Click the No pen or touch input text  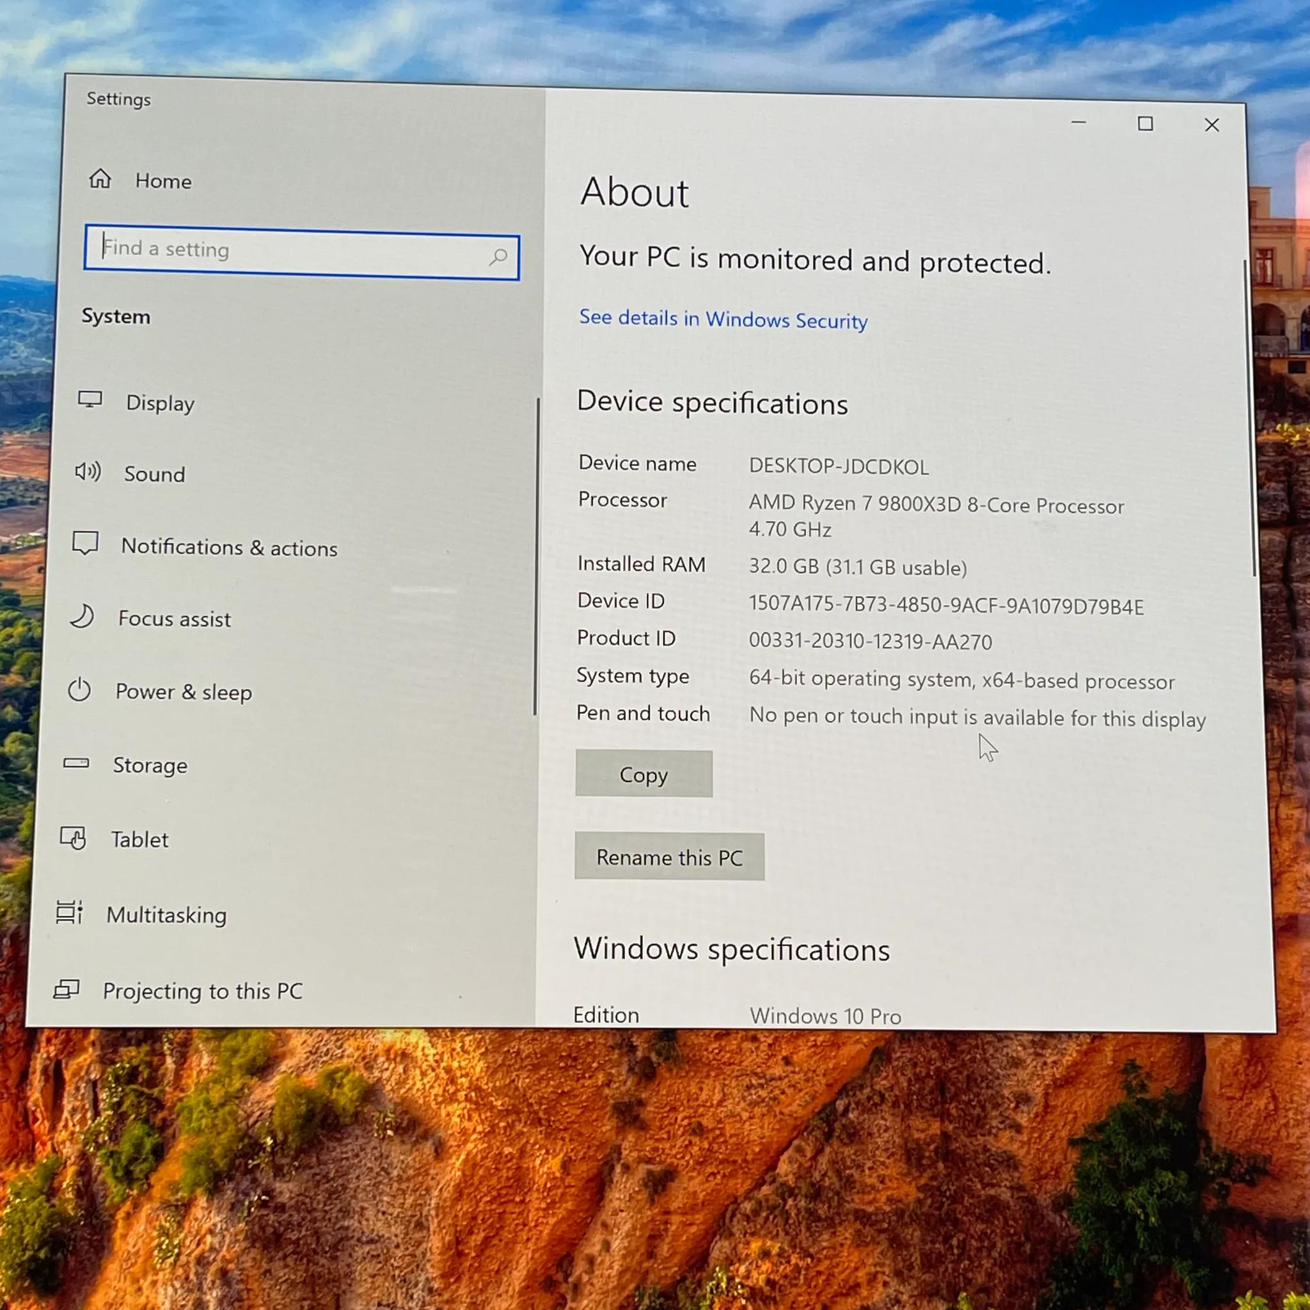tap(977, 718)
